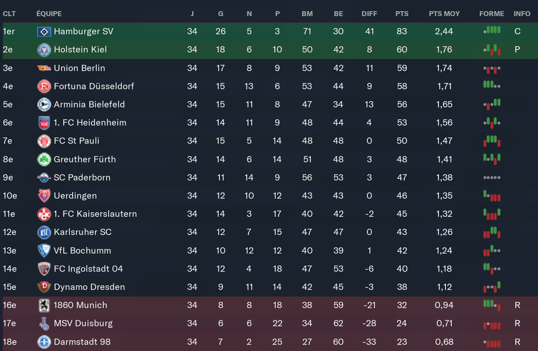Click the Greuther Fürth clover crest

44,159
